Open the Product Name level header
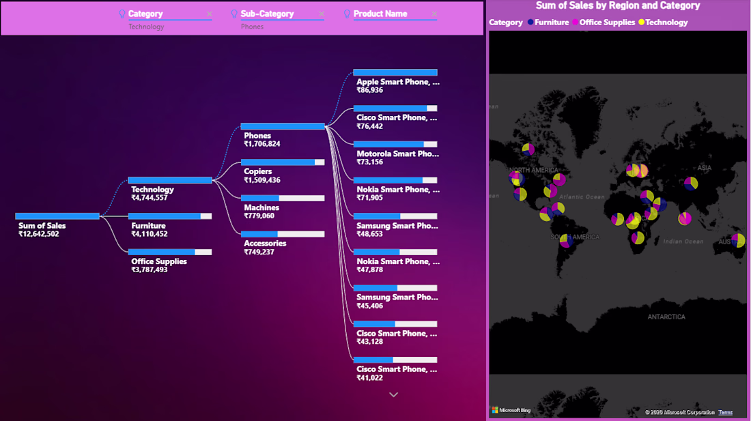 click(380, 14)
